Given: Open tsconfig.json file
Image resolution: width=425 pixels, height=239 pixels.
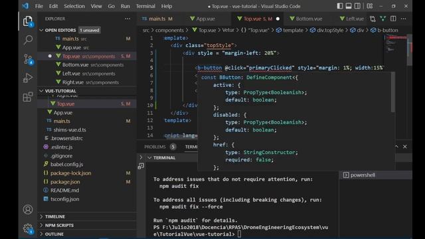Looking at the screenshot, I should (87, 199).
